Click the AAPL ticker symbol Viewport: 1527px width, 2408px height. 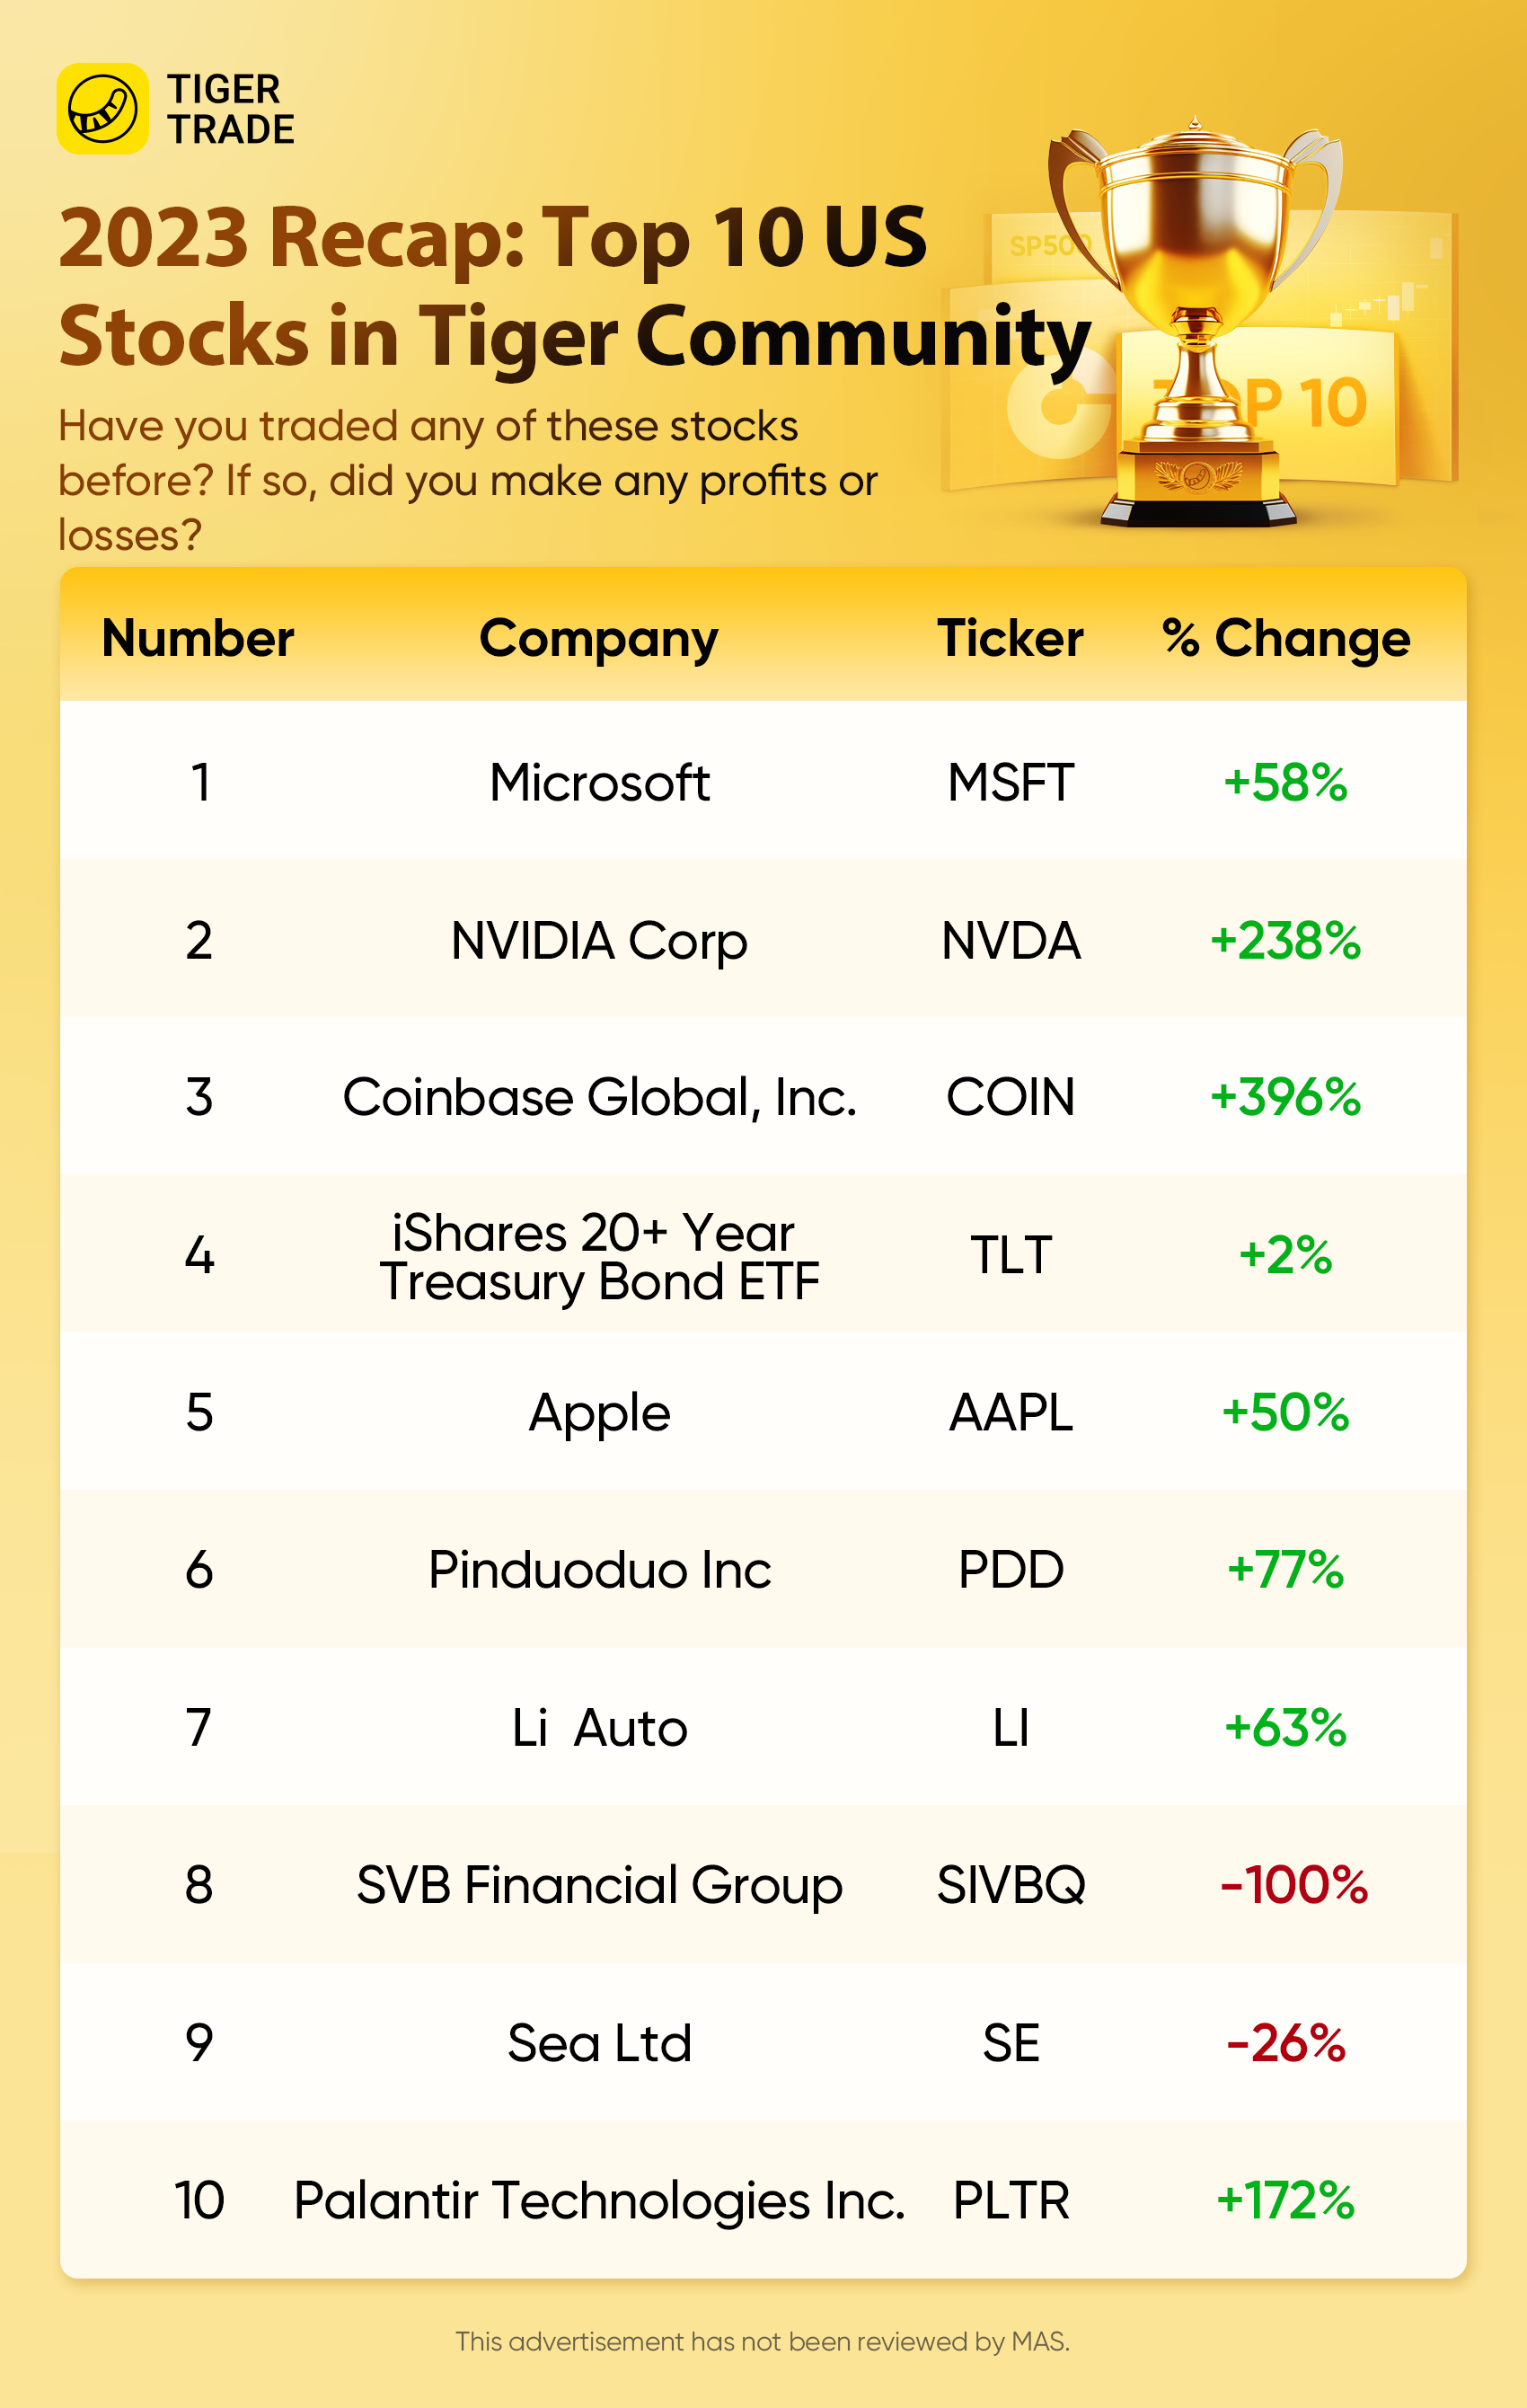(x=1010, y=1412)
